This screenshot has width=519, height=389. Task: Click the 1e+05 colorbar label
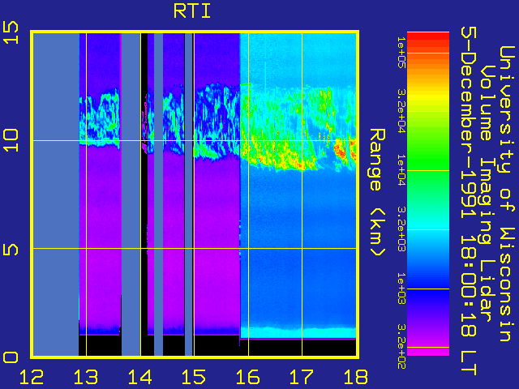(401, 53)
